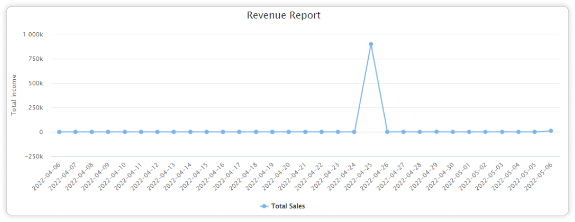
Task: Select the last data point for 2022-05-06
Action: [x=551, y=131]
